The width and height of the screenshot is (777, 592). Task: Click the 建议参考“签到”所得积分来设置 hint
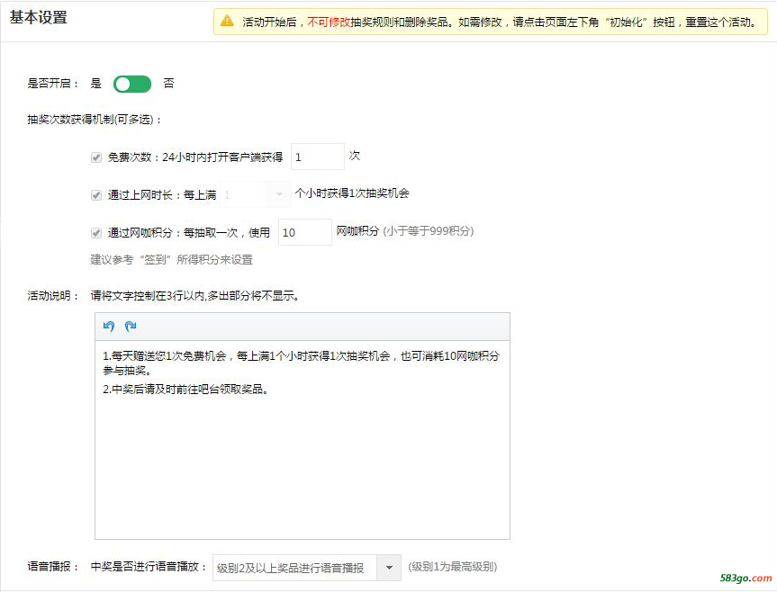click(x=171, y=260)
